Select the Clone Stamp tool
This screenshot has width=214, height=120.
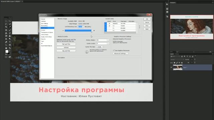click(6, 33)
